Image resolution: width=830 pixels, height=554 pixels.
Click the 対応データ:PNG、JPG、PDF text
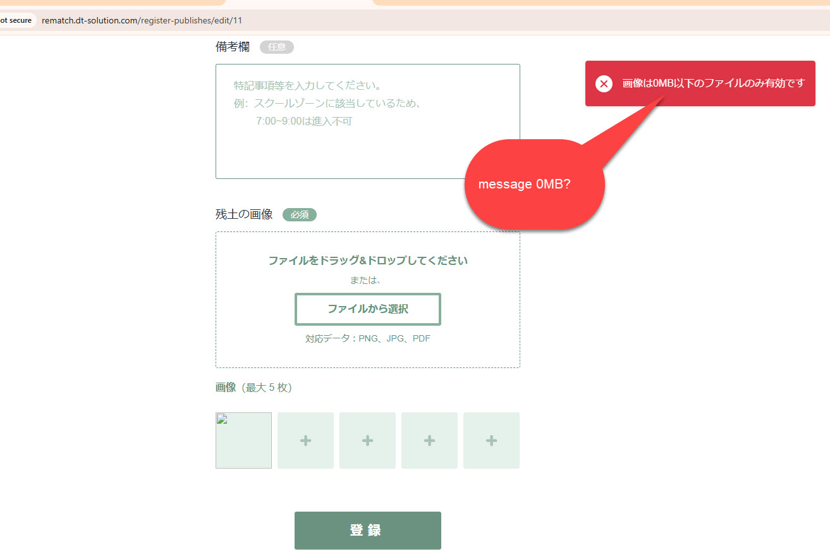click(367, 339)
